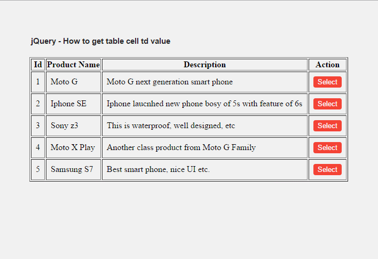Click the Samsung S7 product name cell
Screen dimensions: 378x259
tap(72, 169)
